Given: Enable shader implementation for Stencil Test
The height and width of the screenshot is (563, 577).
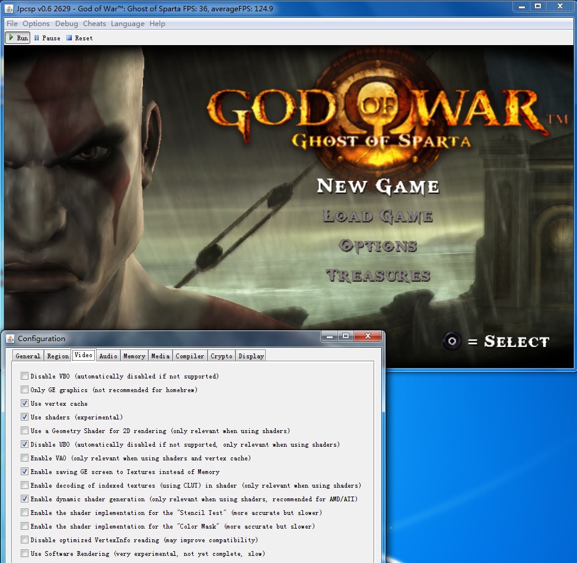Looking at the screenshot, I should pos(24,512).
